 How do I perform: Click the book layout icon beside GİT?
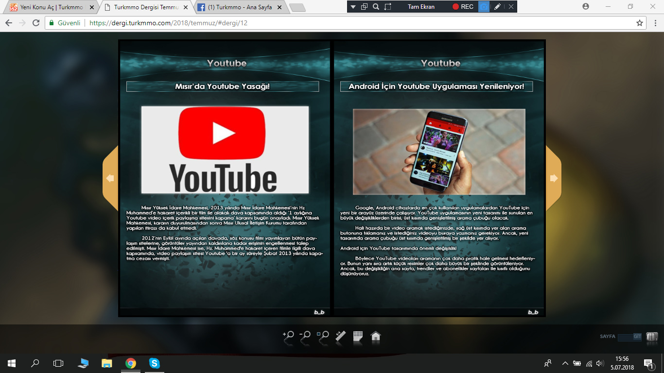click(x=652, y=336)
